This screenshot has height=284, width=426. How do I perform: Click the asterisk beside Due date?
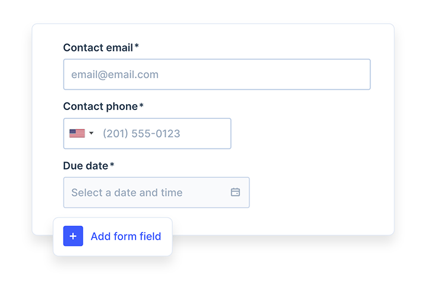[x=112, y=165]
